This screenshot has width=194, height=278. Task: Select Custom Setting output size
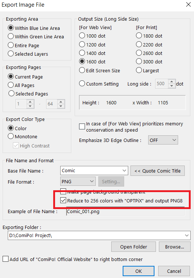82,83
